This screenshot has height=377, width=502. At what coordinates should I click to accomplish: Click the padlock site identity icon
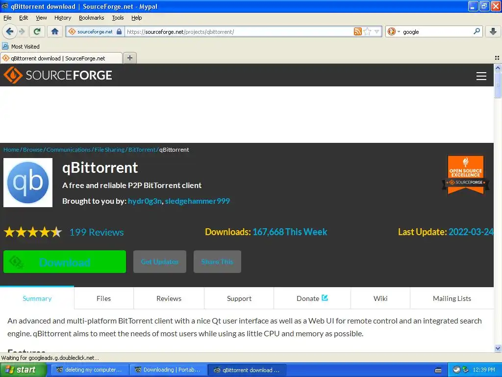click(119, 31)
